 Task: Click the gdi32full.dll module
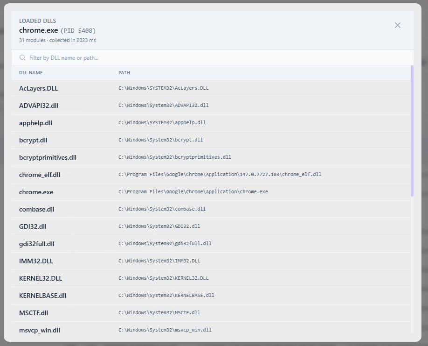(x=211, y=244)
